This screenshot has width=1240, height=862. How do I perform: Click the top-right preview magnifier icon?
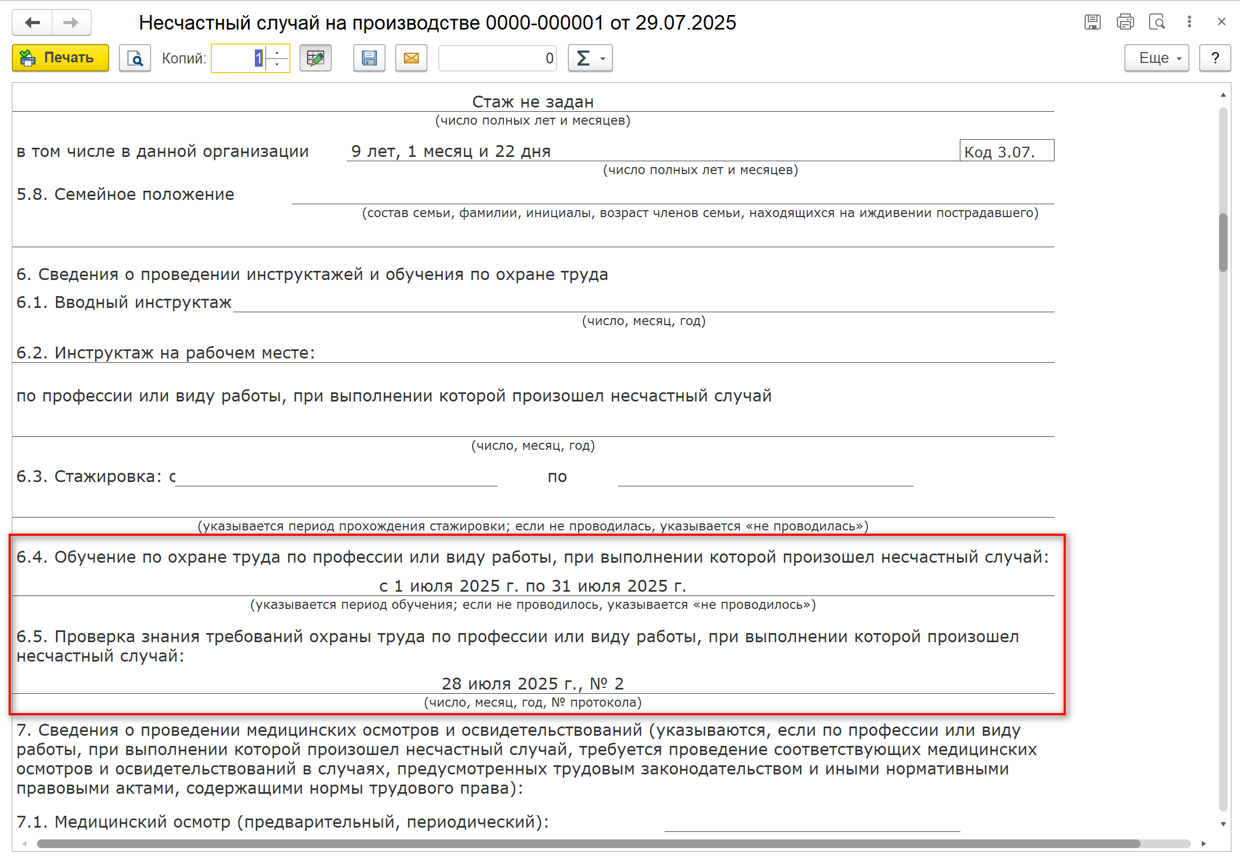pos(1157,22)
